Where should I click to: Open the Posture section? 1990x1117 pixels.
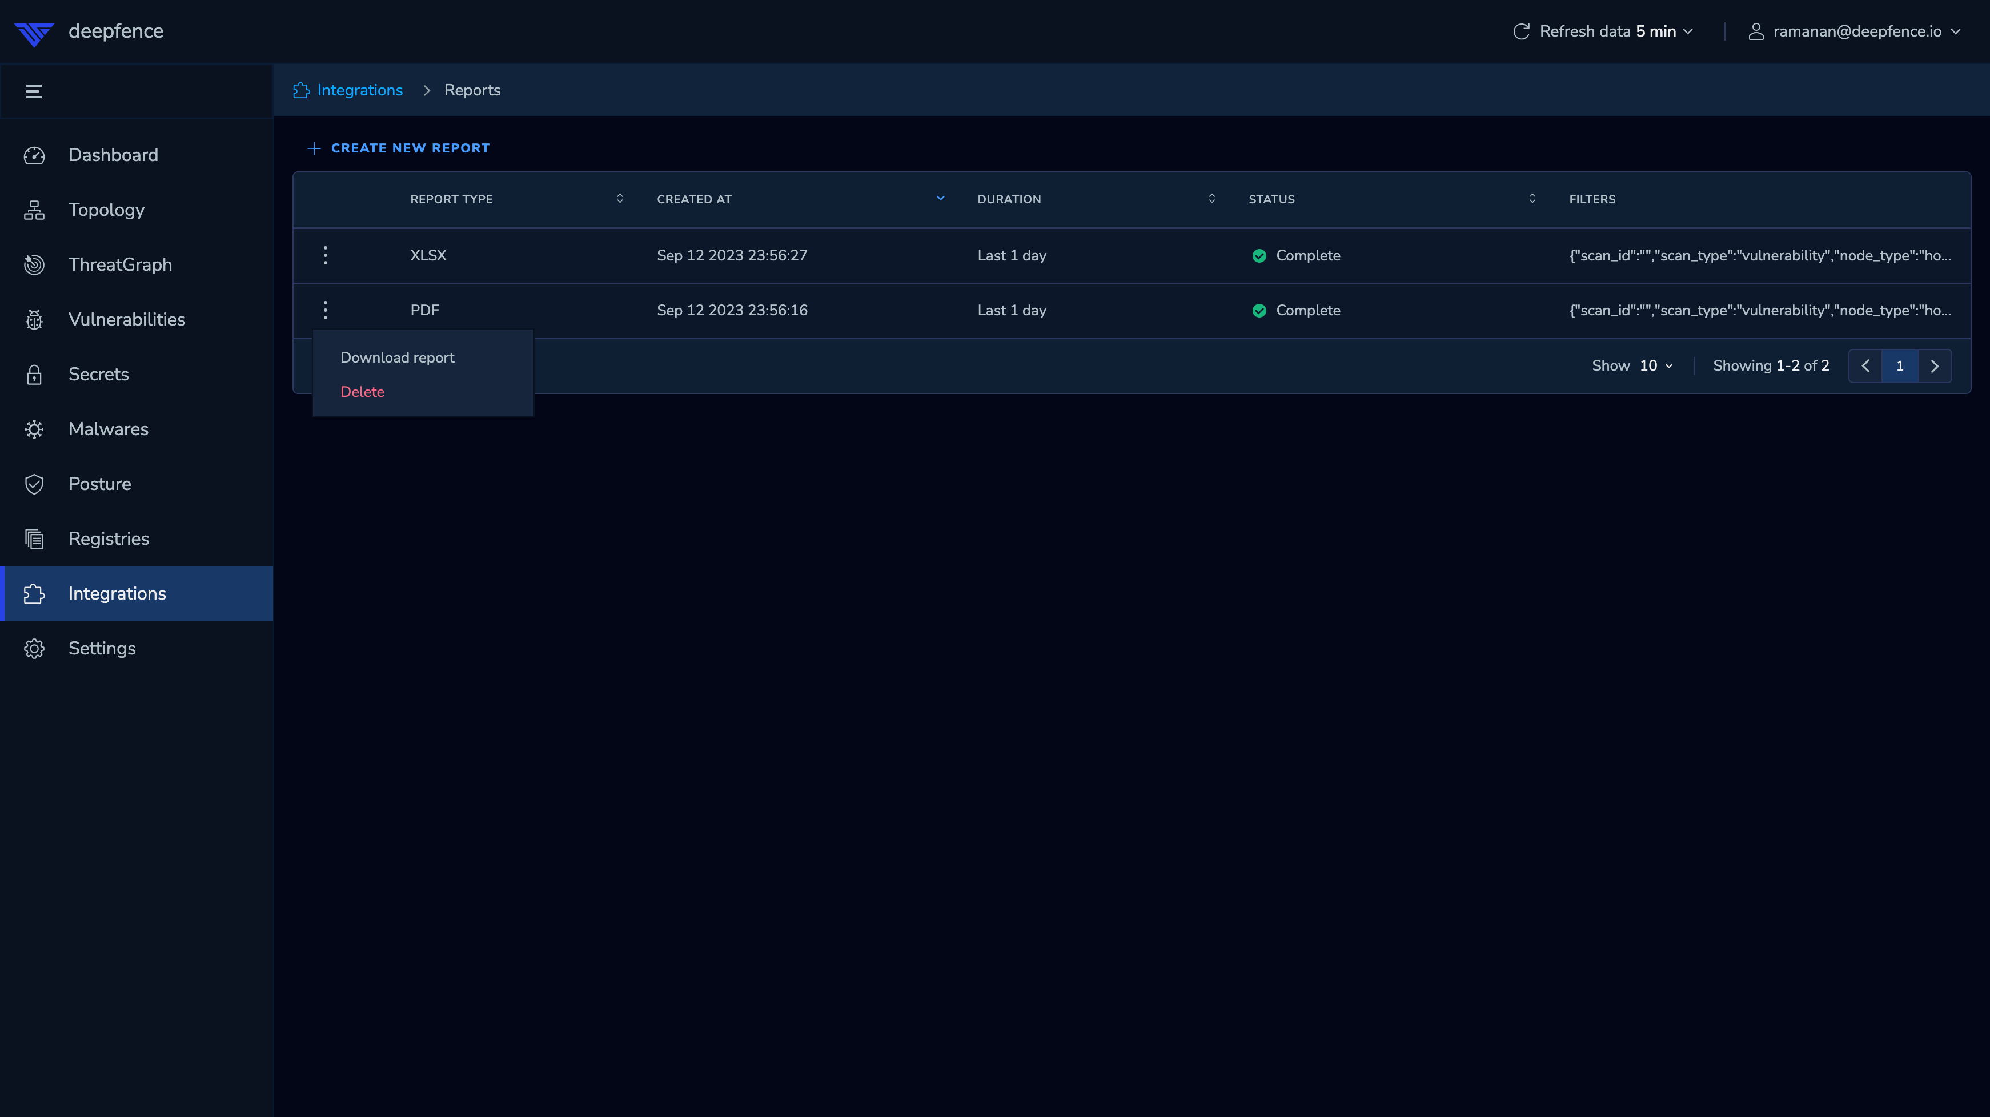point(99,484)
